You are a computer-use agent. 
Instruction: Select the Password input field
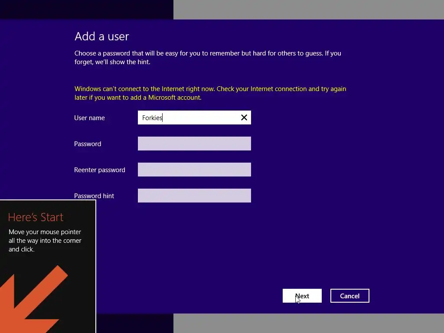pyautogui.click(x=194, y=144)
